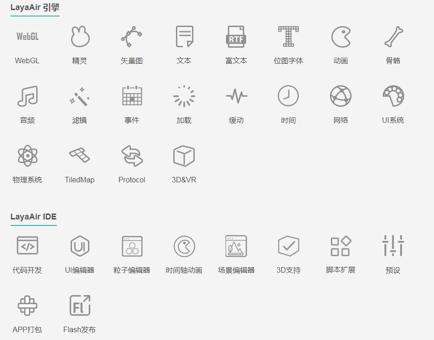Click the 物理系统 atom icon
The height and width of the screenshot is (340, 434).
(27, 156)
